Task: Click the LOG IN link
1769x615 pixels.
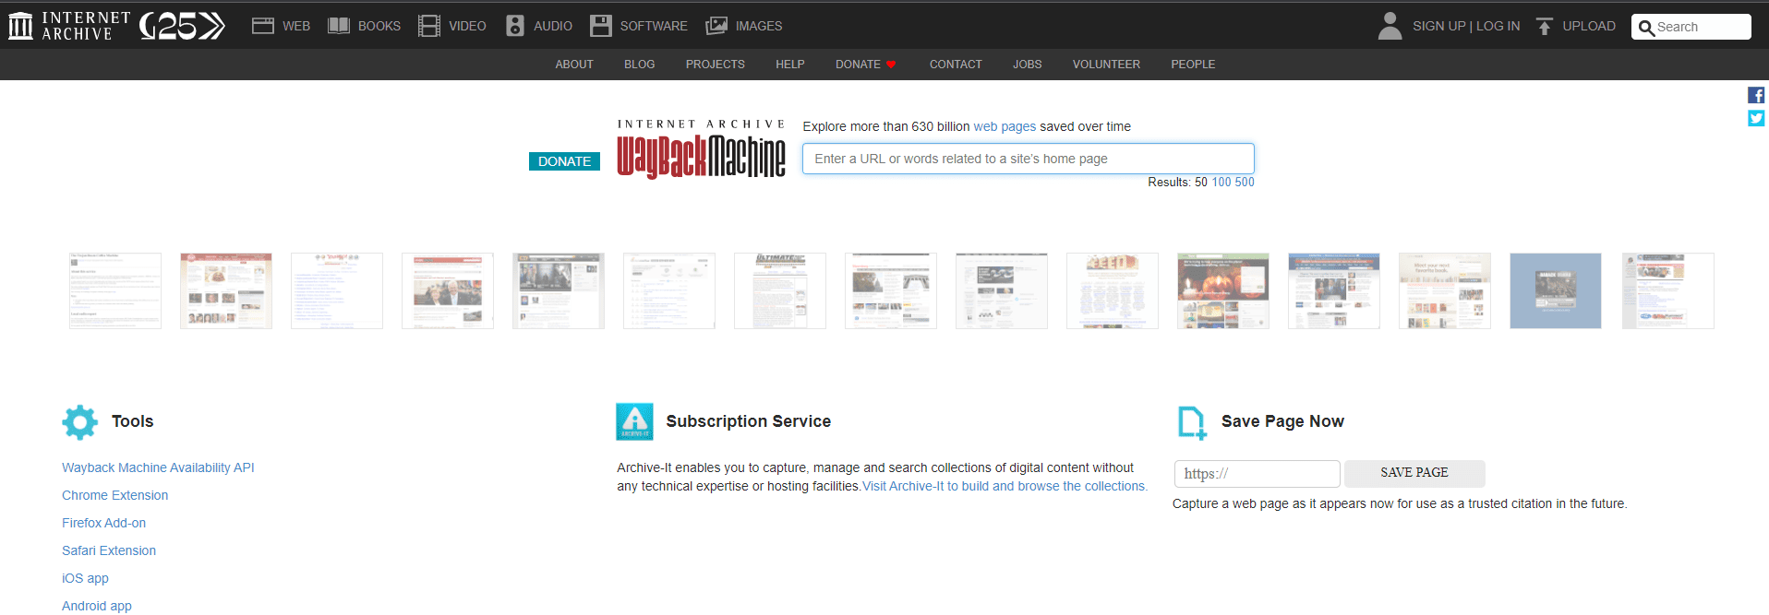Action: click(1498, 26)
